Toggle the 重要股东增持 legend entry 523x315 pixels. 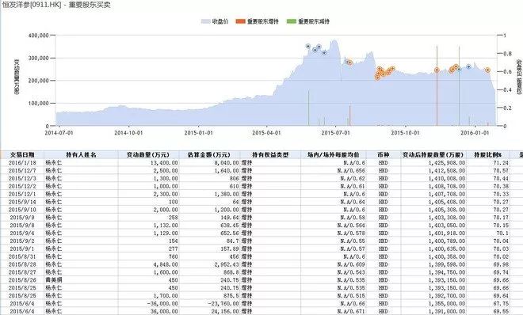coord(257,21)
